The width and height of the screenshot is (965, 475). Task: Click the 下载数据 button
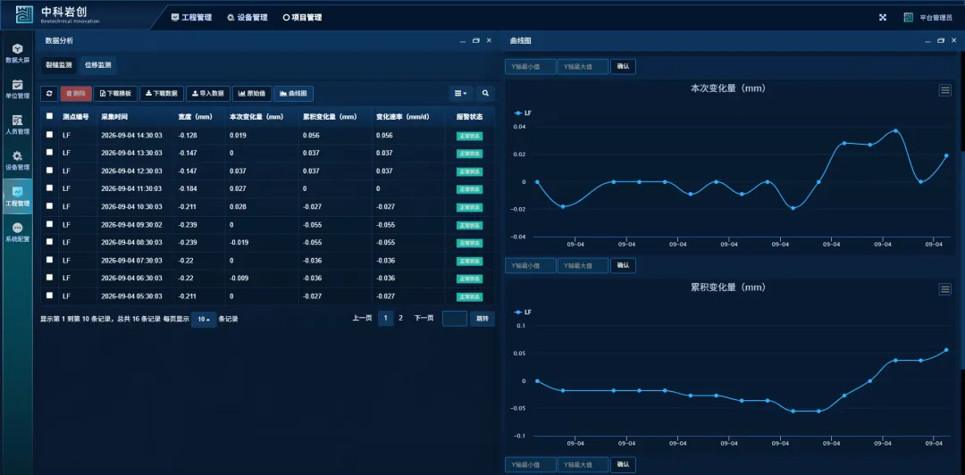[162, 94]
